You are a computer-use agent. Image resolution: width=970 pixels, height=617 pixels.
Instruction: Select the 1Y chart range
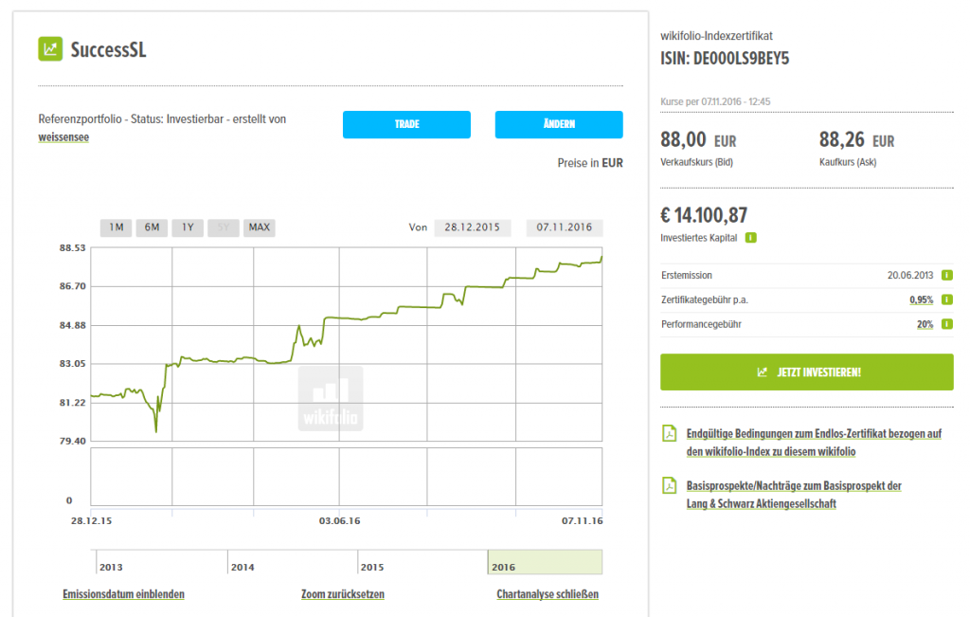[188, 227]
